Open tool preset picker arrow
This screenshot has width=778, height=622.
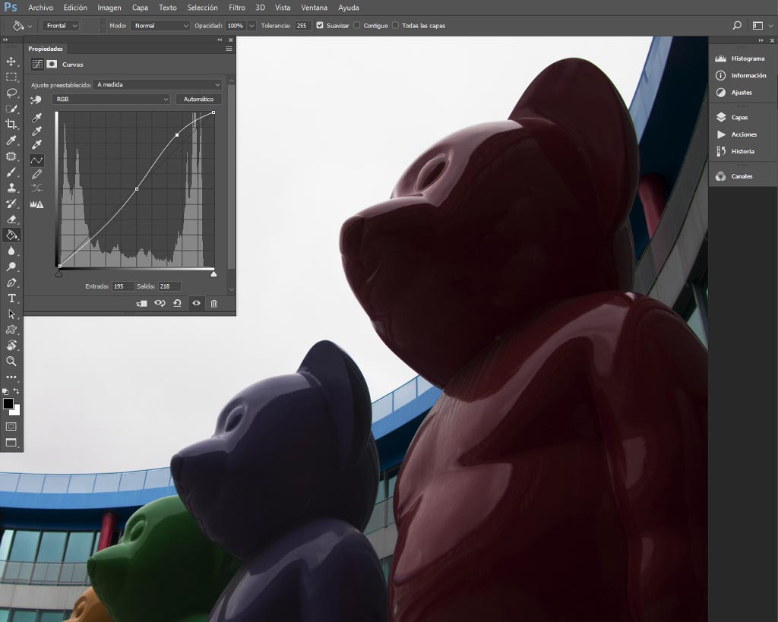point(30,26)
